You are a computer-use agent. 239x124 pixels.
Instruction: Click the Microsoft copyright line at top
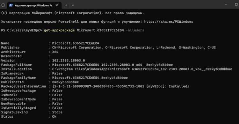(72, 13)
